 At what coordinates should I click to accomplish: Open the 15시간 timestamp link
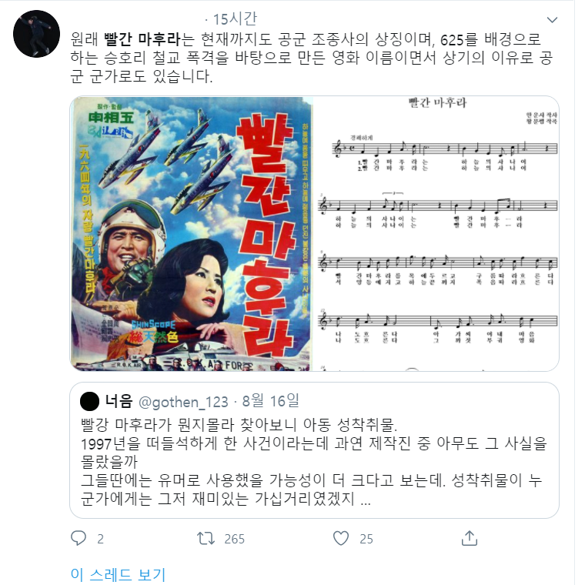[x=235, y=19]
